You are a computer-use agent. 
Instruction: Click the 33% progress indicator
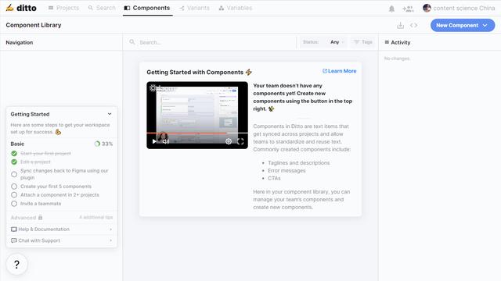click(x=103, y=144)
